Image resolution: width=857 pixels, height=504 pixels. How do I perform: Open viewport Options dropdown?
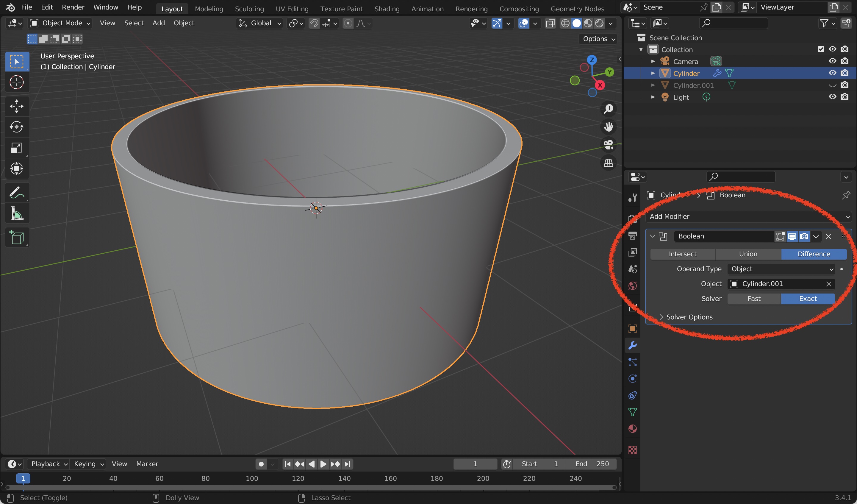point(598,39)
